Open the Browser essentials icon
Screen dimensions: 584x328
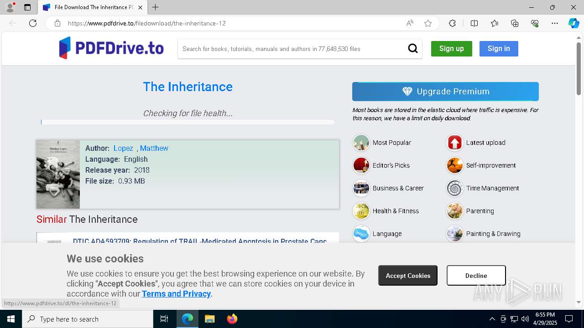535,23
